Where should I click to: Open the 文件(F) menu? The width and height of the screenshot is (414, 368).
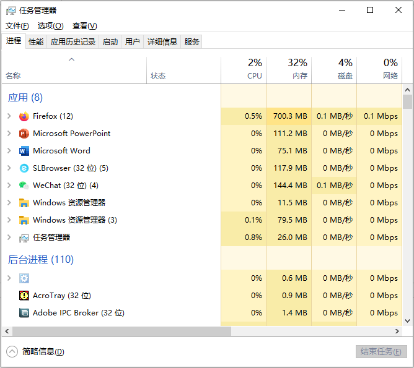[x=17, y=26]
